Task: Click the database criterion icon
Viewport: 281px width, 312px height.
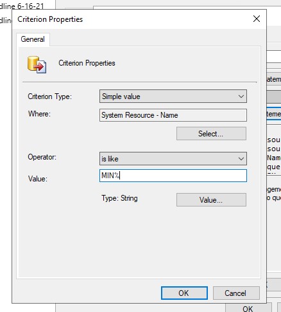Action: click(37, 65)
